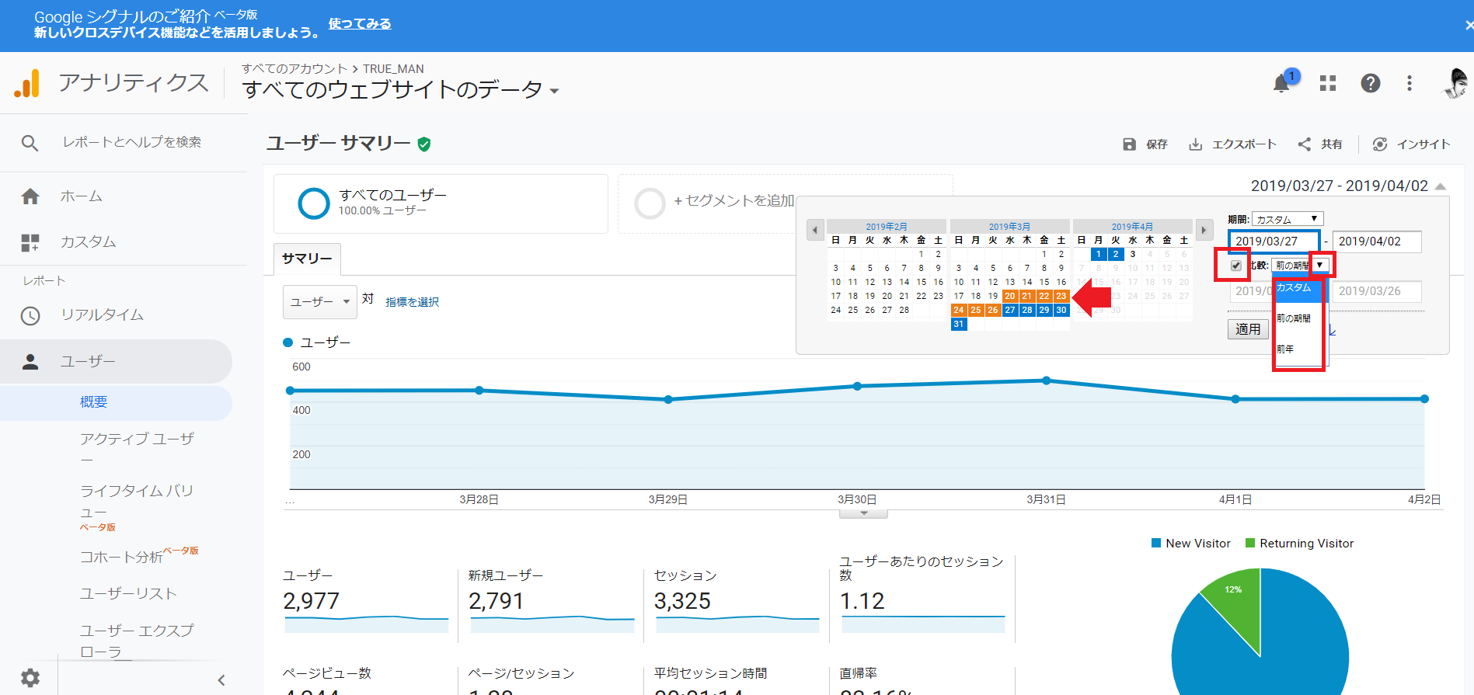Click the 使ってみる link in banner
This screenshot has width=1474, height=695.
(360, 24)
